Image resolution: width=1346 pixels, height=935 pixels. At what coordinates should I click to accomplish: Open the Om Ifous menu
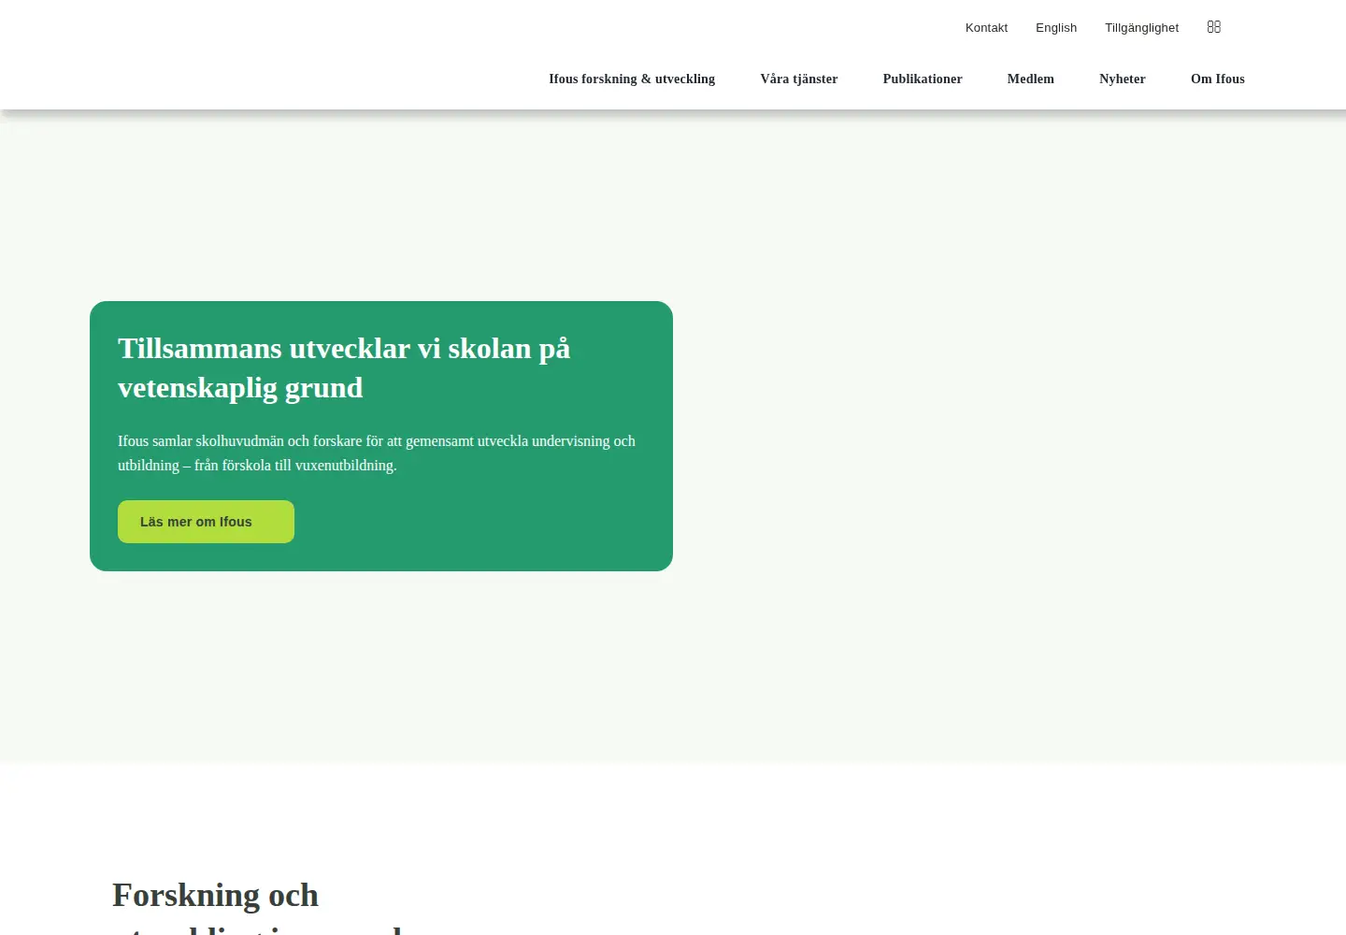(x=1218, y=79)
